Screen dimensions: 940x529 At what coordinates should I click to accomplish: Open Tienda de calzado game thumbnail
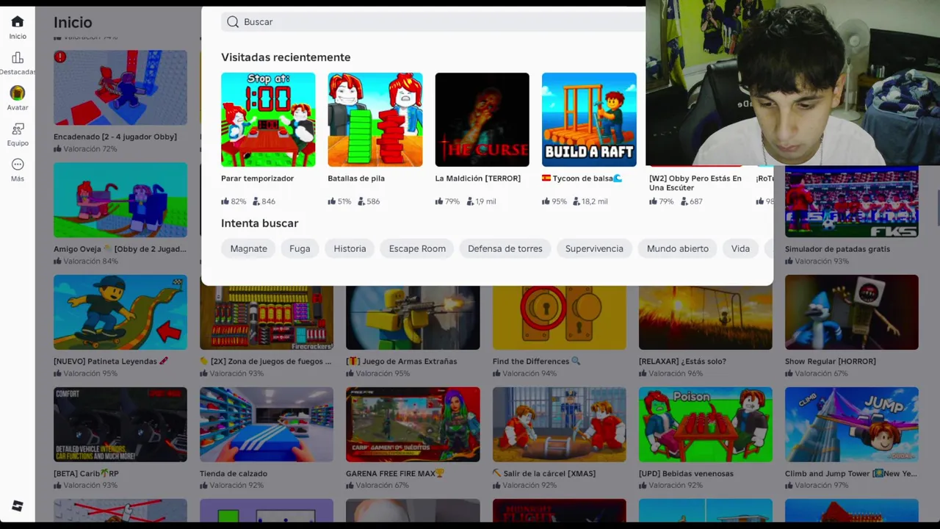coord(267,425)
